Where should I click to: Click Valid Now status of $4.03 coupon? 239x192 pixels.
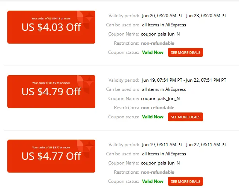(152, 52)
